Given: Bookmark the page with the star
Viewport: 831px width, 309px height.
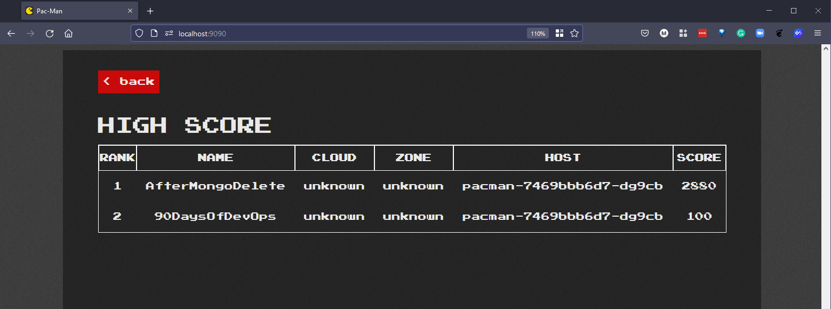Looking at the screenshot, I should [574, 33].
